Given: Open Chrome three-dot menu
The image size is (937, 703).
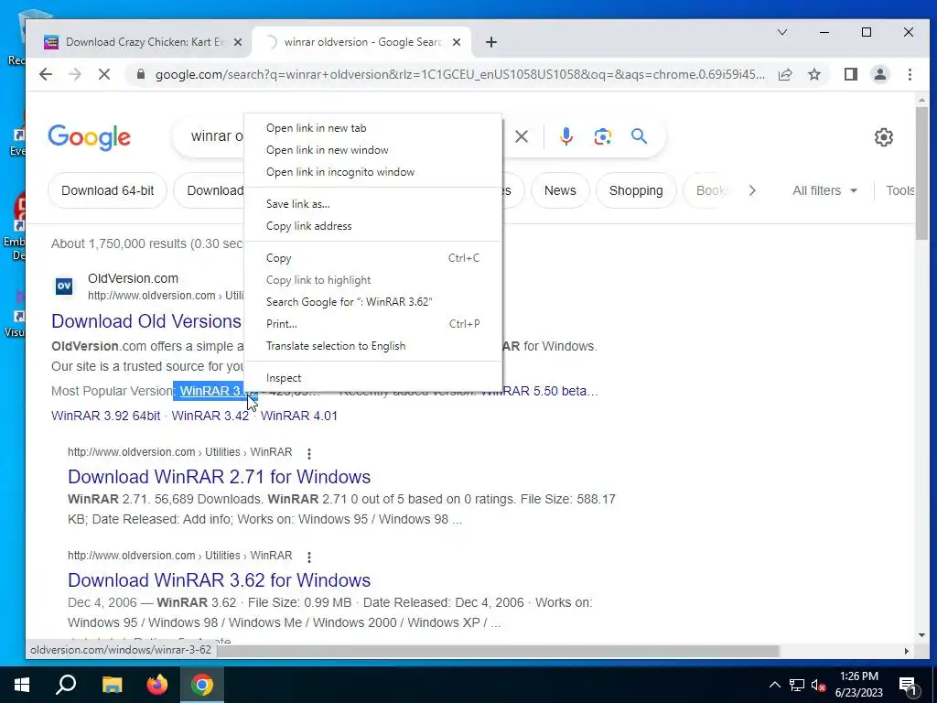Looking at the screenshot, I should [x=910, y=74].
